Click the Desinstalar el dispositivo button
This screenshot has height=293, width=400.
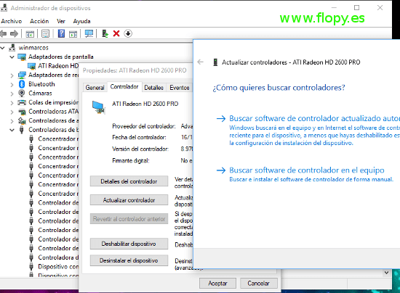tap(129, 260)
